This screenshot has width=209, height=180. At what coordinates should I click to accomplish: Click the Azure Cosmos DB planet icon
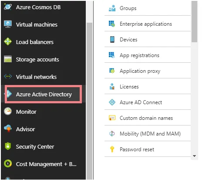coord(8,7)
